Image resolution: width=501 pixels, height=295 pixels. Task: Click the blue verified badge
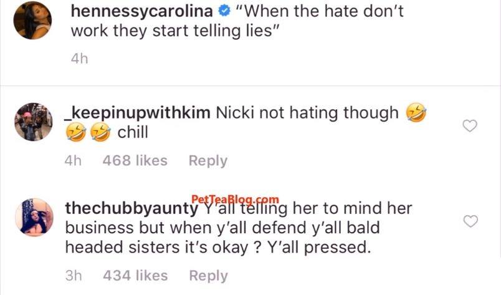click(x=224, y=11)
